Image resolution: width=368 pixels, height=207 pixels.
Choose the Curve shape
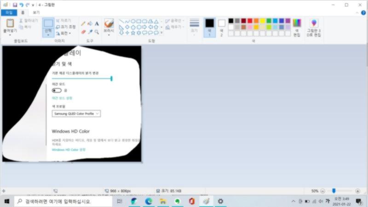pos(127,21)
